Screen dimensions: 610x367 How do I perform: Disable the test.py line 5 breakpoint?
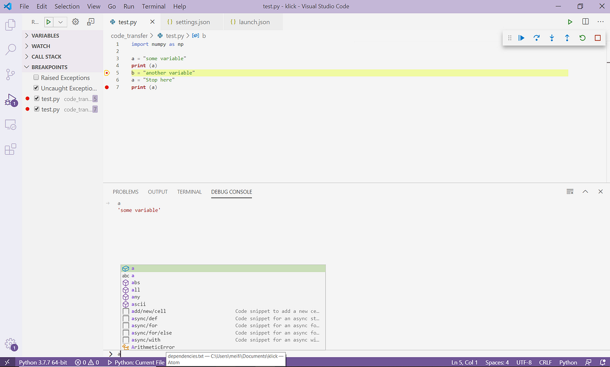[37, 98]
